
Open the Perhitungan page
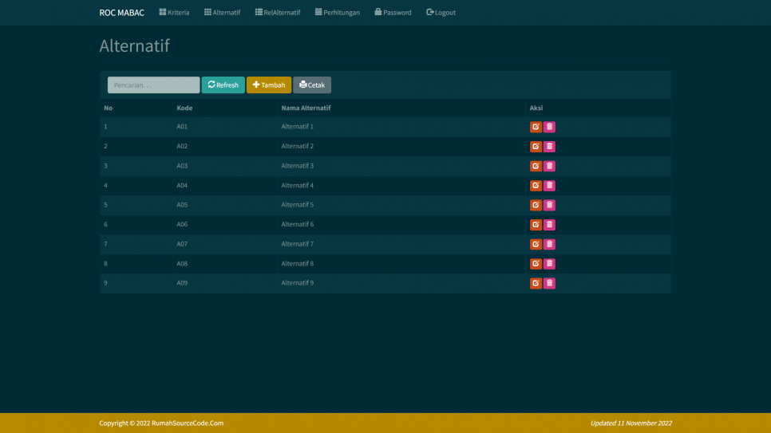coord(338,12)
